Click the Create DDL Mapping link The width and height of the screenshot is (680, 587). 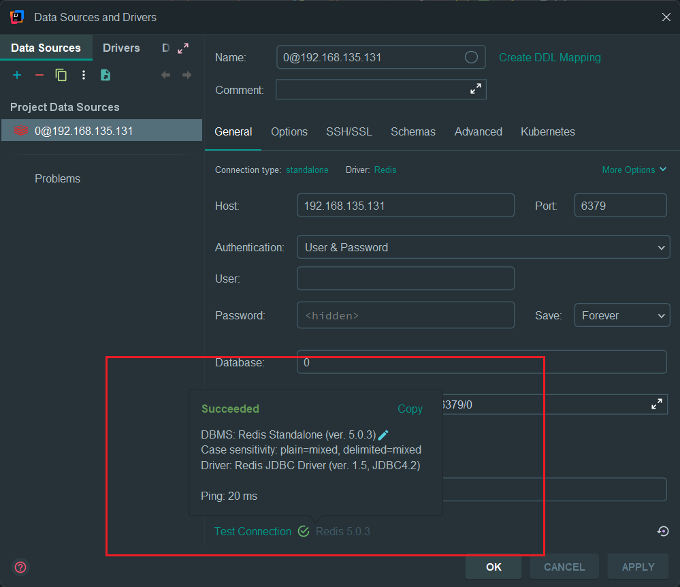550,58
